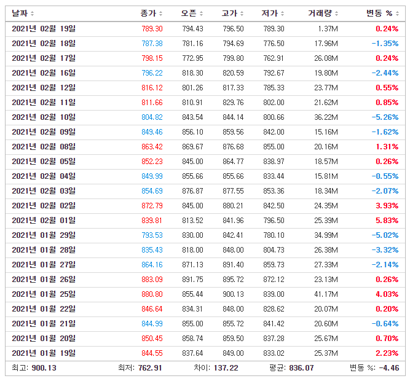The height and width of the screenshot is (381, 410).
Task: Click the sort arrows next to 종가
Action: (x=160, y=14)
